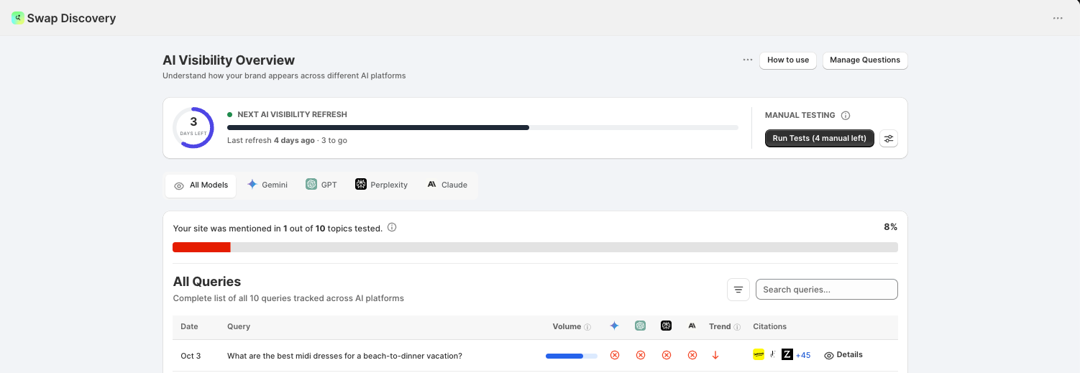Switch to the Perplexity tab

[381, 185]
